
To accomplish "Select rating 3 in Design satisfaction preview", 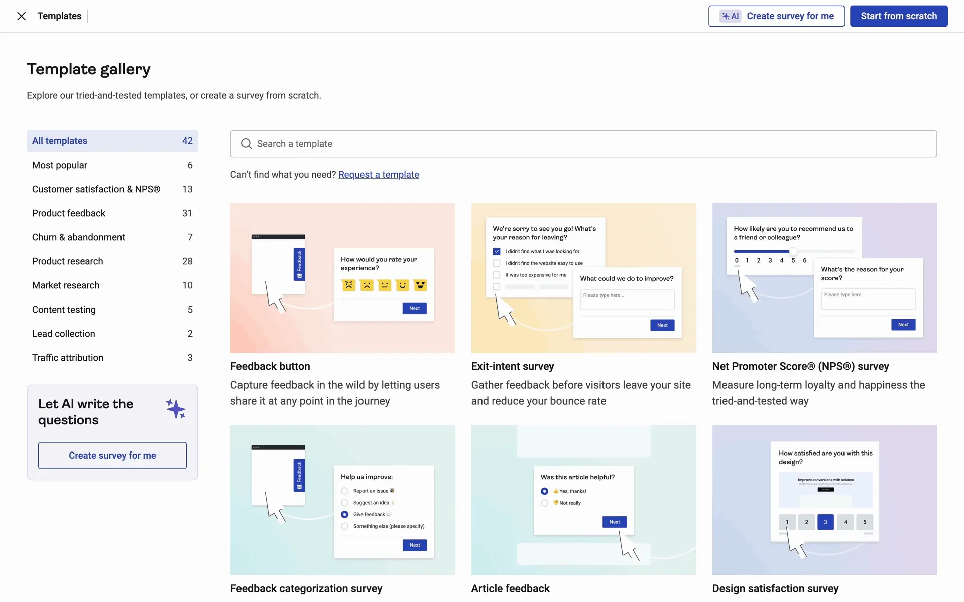I will click(x=825, y=522).
